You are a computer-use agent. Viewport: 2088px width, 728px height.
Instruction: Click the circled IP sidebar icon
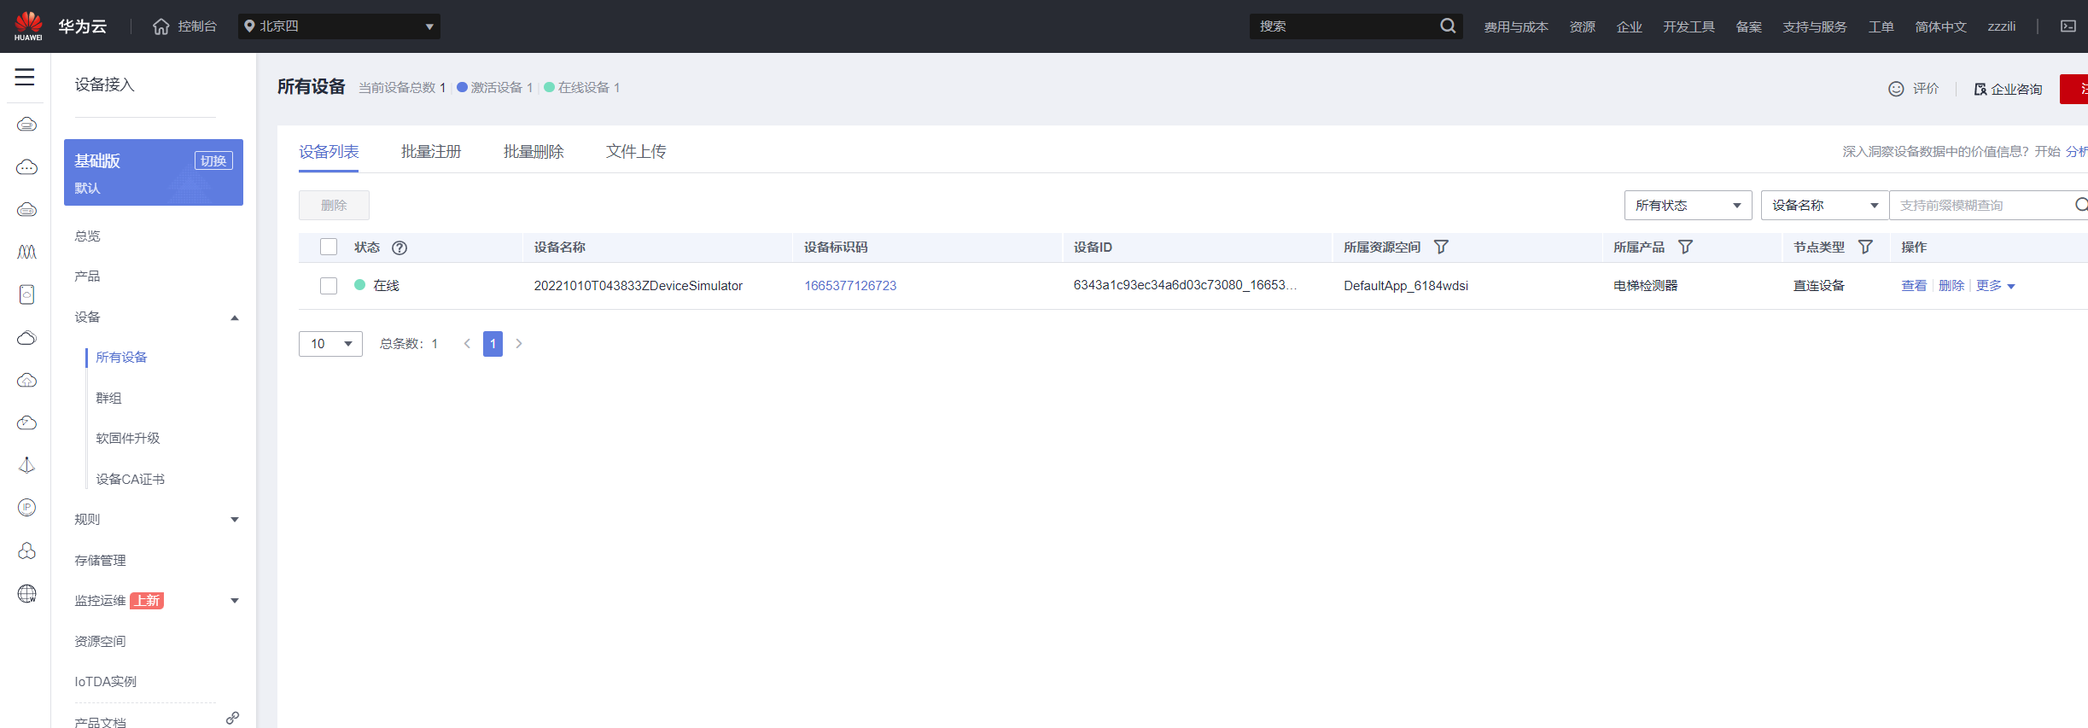(26, 508)
